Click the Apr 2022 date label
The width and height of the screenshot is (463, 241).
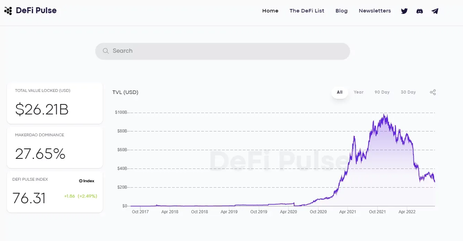click(x=407, y=212)
